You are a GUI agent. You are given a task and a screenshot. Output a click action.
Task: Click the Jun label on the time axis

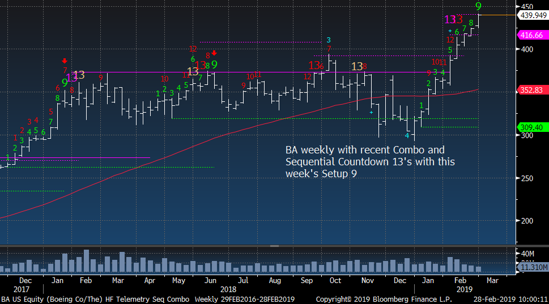click(210, 281)
